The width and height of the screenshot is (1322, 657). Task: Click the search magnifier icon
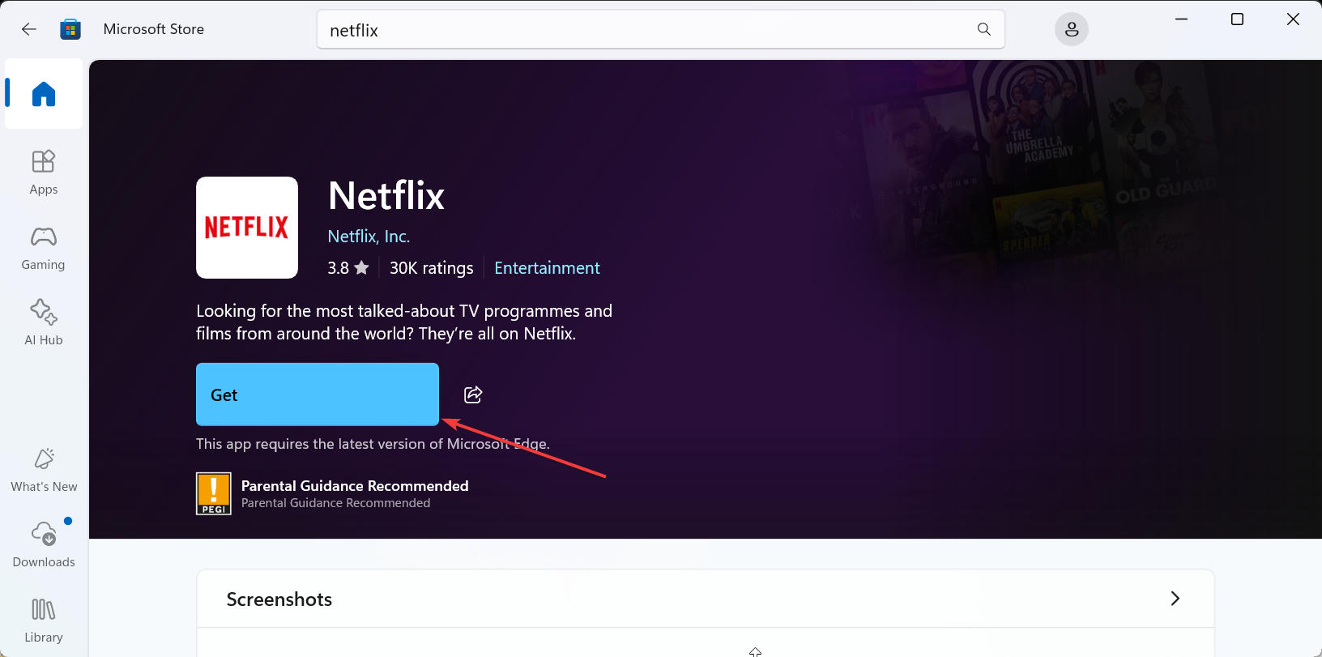983,29
